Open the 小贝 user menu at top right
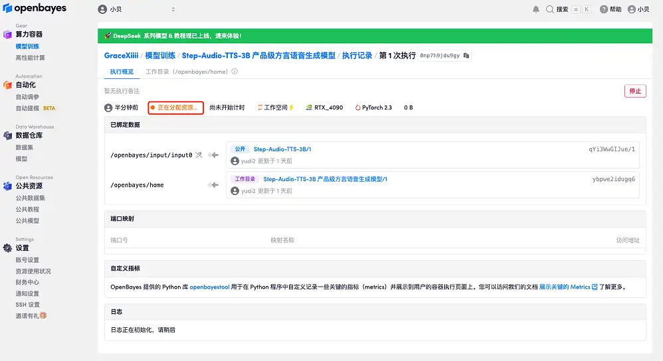 (x=638, y=9)
